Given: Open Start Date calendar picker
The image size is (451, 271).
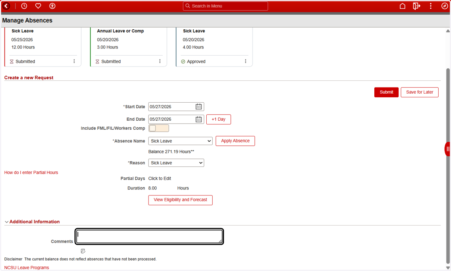Looking at the screenshot, I should (x=199, y=107).
